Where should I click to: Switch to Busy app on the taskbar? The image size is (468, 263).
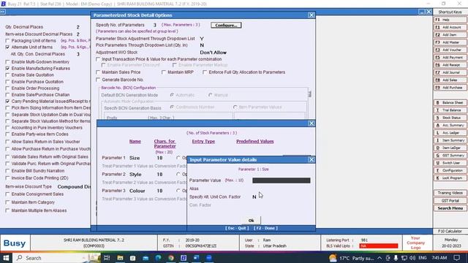(184, 258)
